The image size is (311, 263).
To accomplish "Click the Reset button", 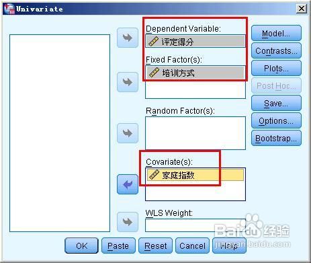I will pos(155,246).
